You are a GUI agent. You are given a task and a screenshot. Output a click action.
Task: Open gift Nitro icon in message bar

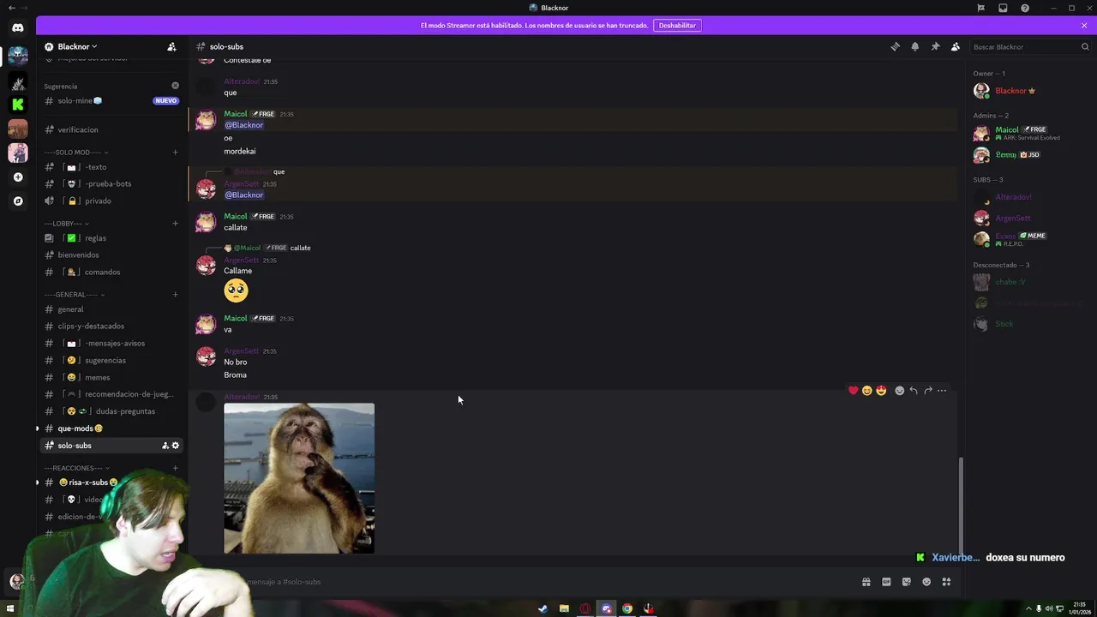pos(866,582)
